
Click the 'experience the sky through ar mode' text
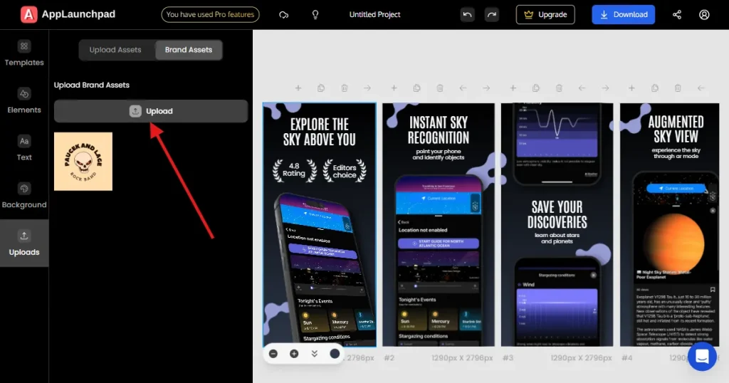pos(676,153)
